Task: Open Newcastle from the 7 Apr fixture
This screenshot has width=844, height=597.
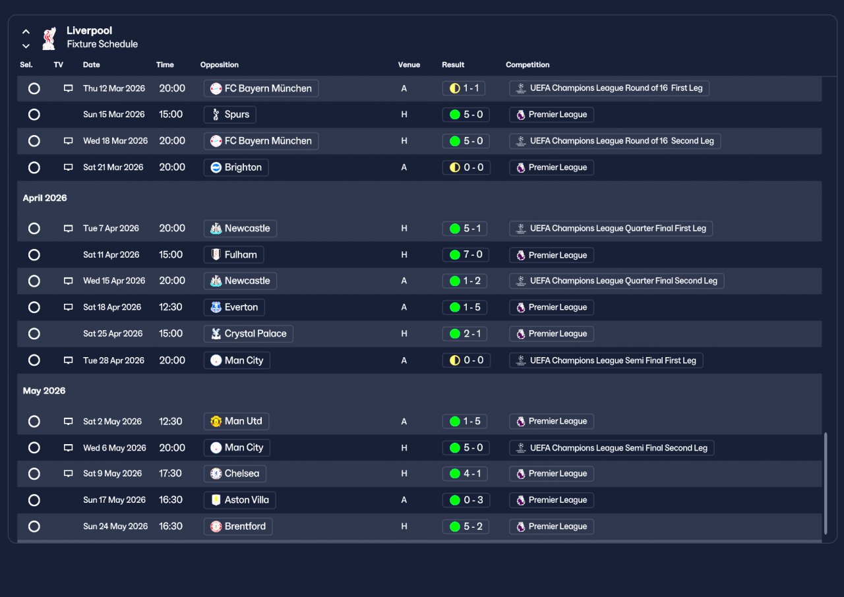Action: point(240,229)
